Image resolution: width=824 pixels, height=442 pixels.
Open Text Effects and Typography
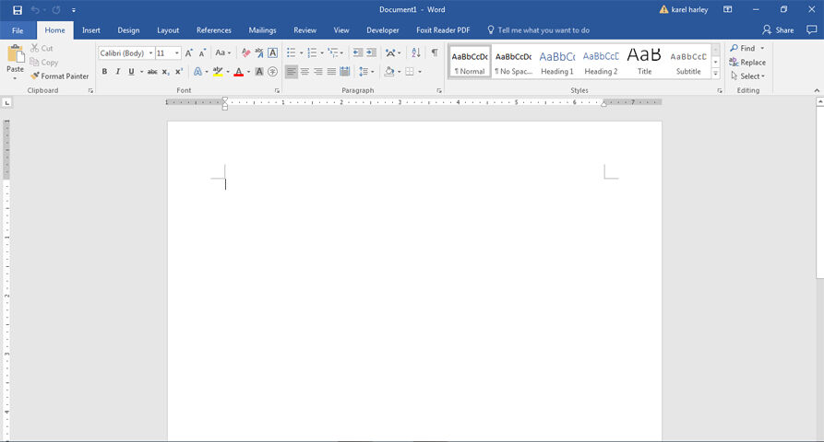pyautogui.click(x=198, y=71)
